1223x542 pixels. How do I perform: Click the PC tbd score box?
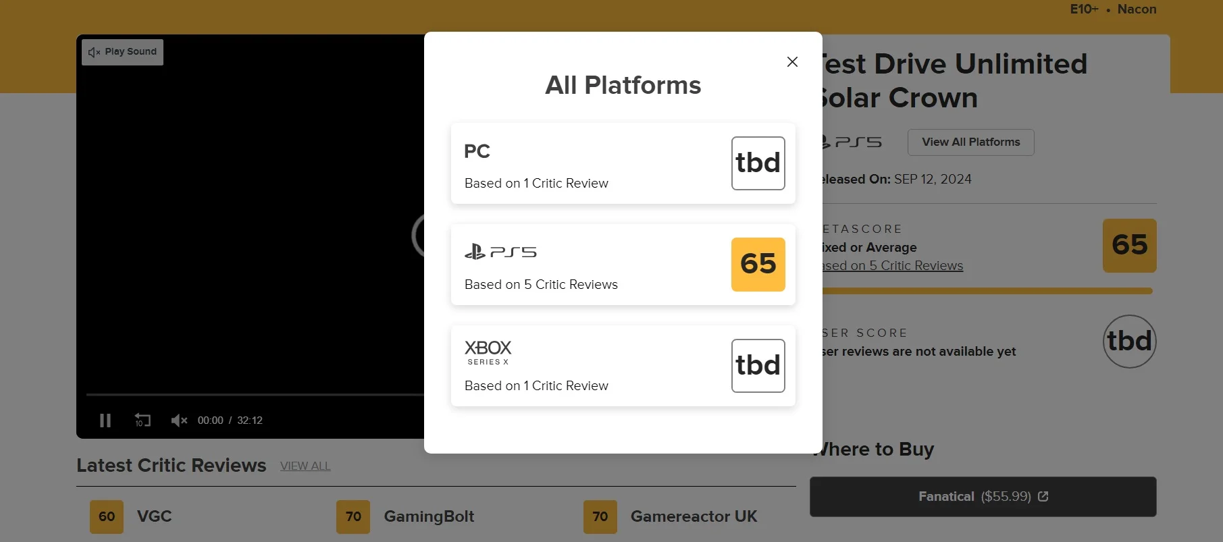[x=758, y=163]
